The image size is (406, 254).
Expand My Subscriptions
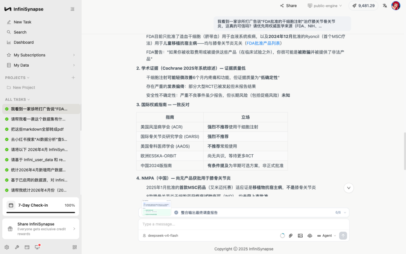41,55
